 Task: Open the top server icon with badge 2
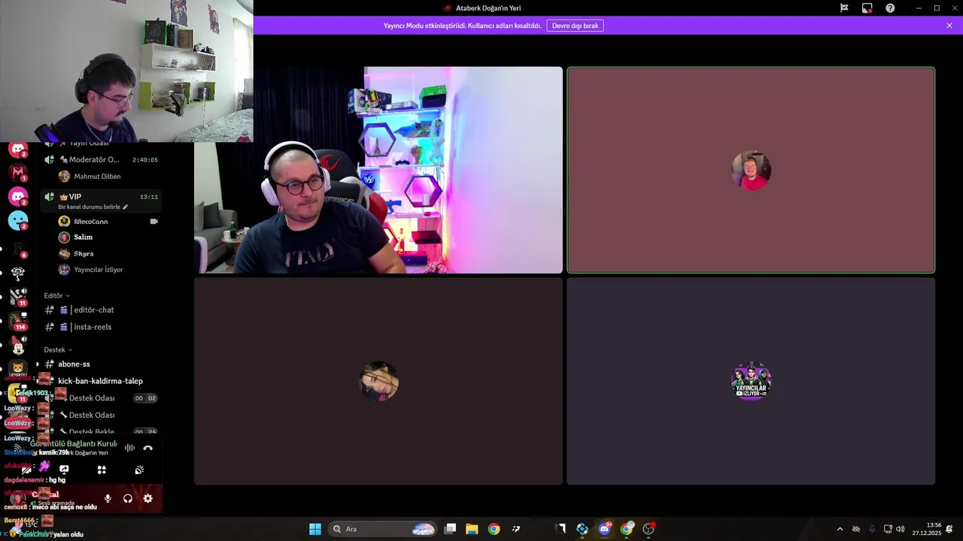pos(17,149)
